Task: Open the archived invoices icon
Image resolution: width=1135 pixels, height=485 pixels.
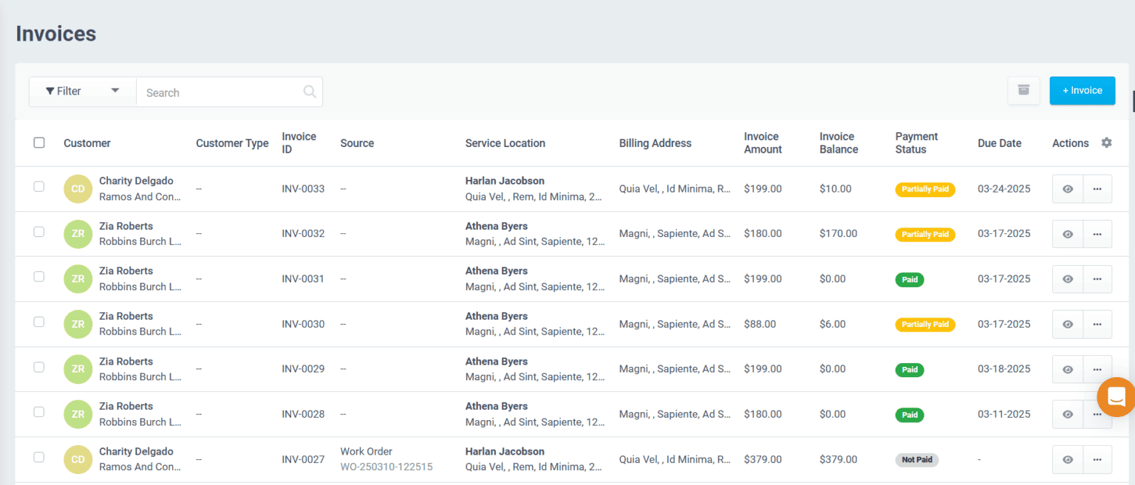Action: [1023, 90]
